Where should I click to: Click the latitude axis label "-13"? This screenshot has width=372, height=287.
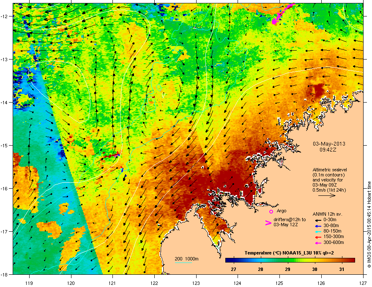coord(5,60)
